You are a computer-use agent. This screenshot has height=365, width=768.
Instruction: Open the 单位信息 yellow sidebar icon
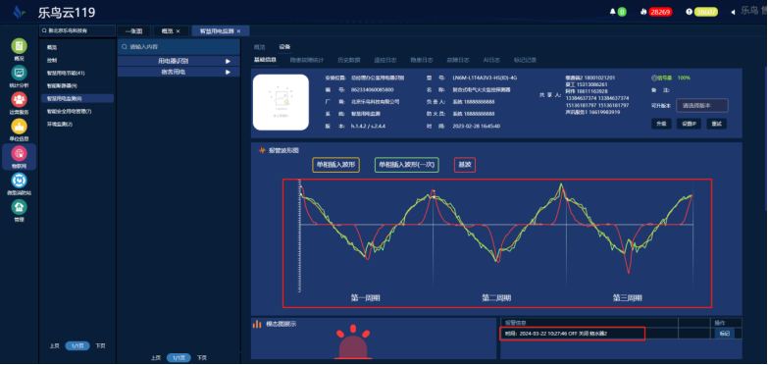pyautogui.click(x=19, y=127)
